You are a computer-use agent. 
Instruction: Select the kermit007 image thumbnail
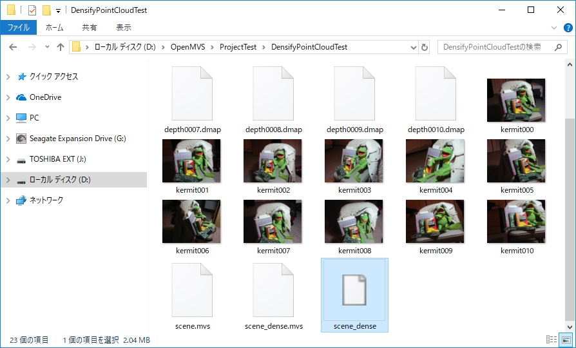coord(273,221)
